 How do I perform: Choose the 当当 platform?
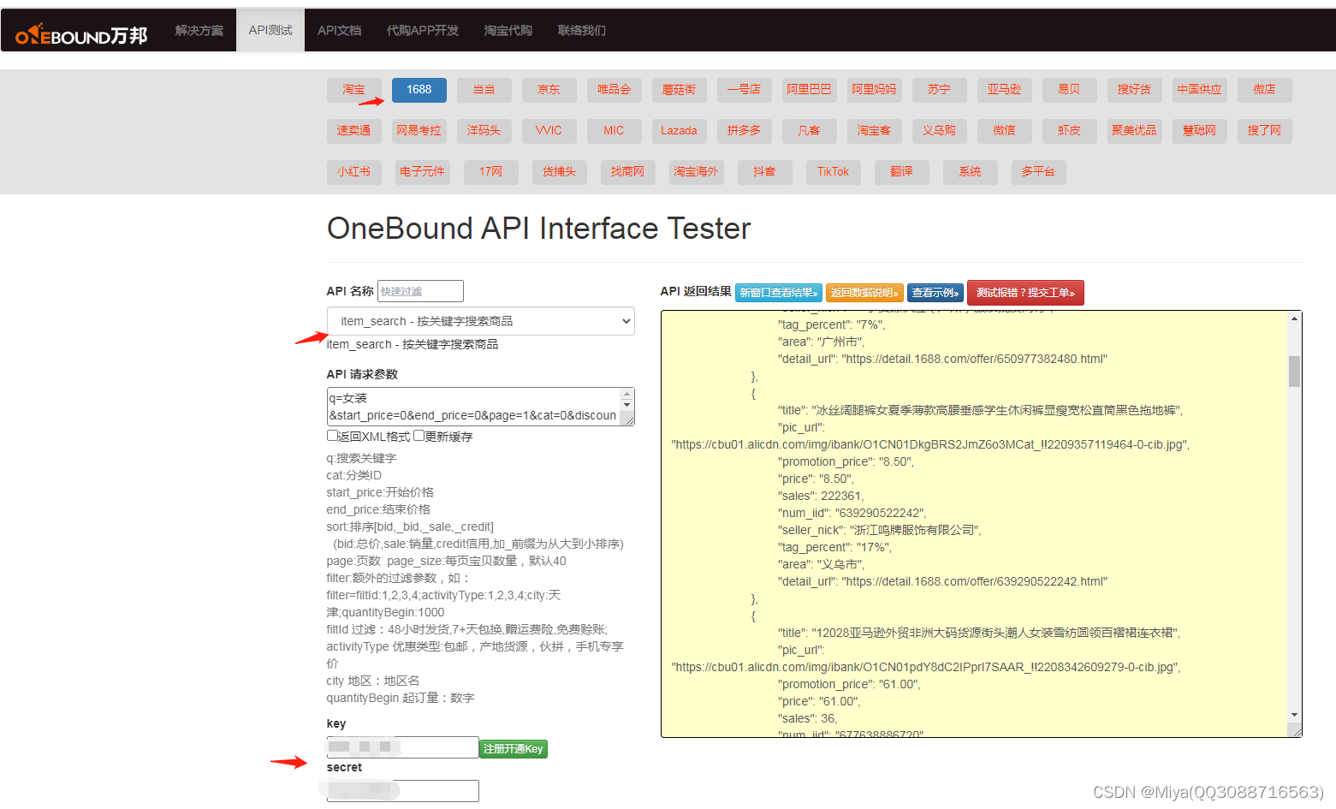[484, 90]
